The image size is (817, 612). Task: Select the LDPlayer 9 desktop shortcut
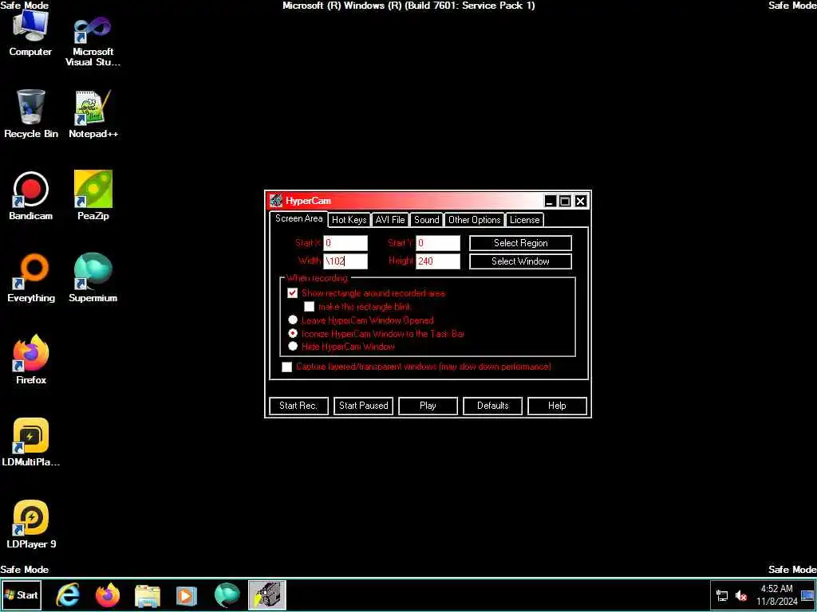(x=31, y=524)
